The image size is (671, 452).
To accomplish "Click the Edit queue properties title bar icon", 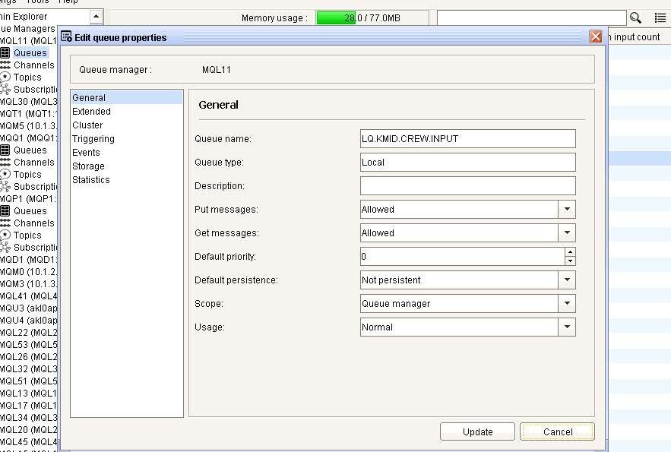I will point(68,36).
